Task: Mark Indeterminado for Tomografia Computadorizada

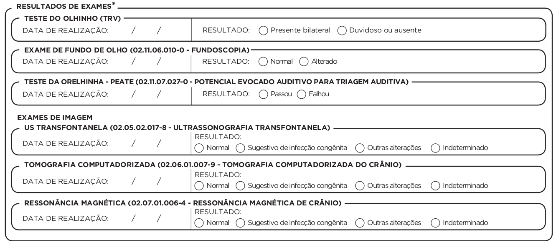Action: [435, 185]
